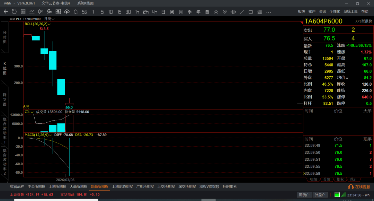Click the back arrow icon in toolbar
Screen dimensions: 374x201
point(6,12)
